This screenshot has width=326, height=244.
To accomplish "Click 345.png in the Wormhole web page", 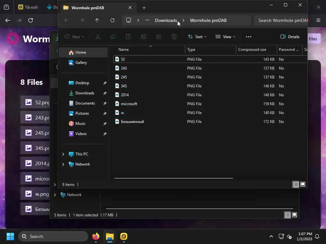I will click(35, 148).
